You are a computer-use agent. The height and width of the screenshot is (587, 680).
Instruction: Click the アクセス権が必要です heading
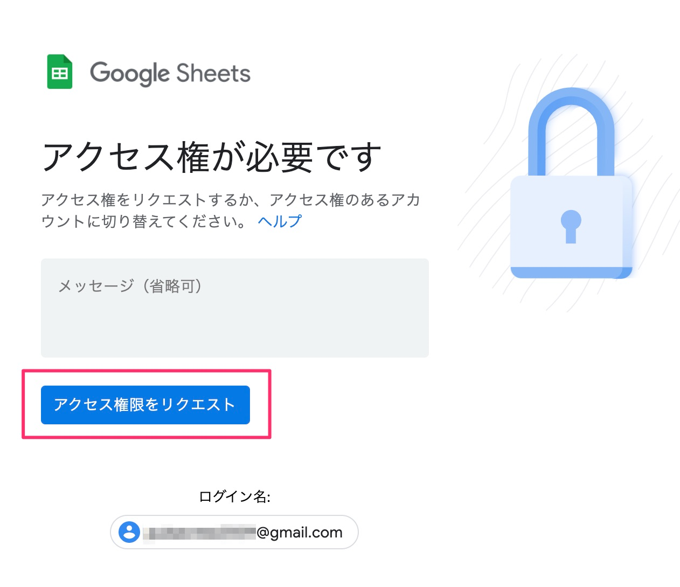(x=211, y=157)
